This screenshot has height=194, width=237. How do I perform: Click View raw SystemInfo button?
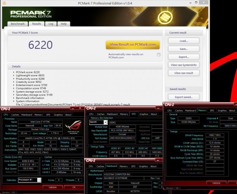tap(184, 65)
